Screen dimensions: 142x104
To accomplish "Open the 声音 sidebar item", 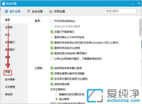I will [x=8, y=72].
